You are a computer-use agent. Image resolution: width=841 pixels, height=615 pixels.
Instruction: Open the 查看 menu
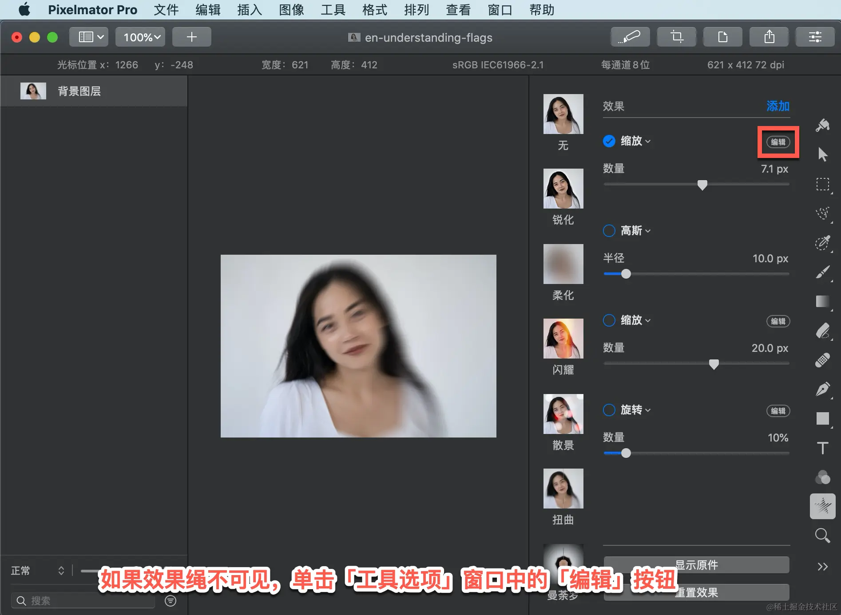point(458,10)
